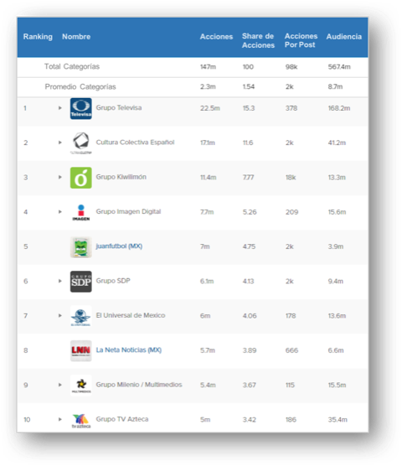Expand the Cultura Colectiva Español row

60,142
